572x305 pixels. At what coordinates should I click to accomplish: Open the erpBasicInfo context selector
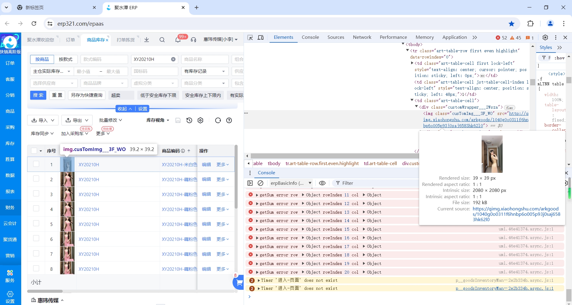click(x=290, y=183)
